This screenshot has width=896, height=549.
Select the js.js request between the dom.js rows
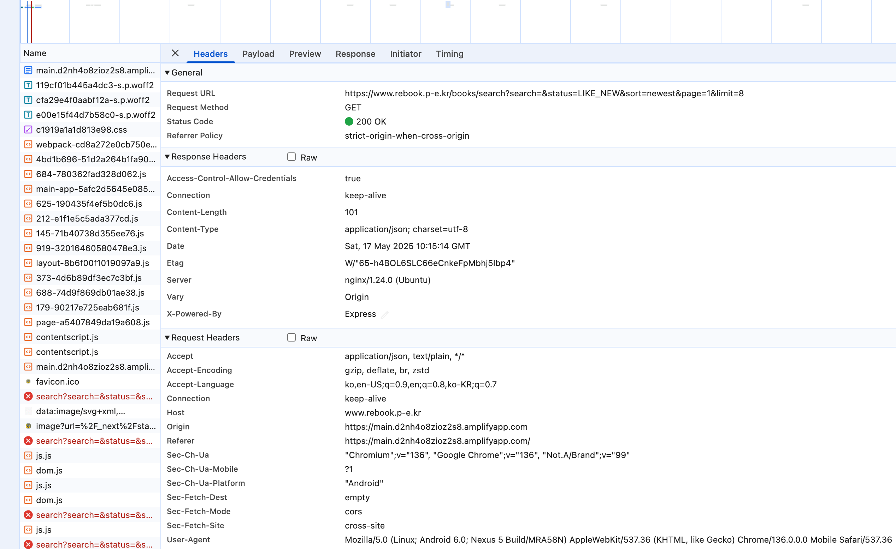(x=90, y=485)
